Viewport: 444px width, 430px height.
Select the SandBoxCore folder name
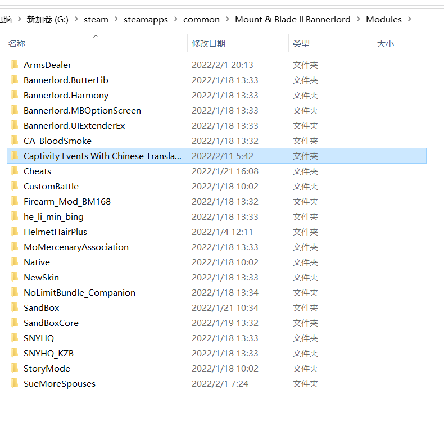51,323
